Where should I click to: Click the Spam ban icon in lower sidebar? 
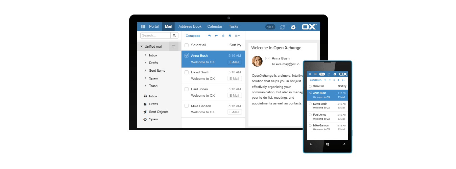pos(145,119)
